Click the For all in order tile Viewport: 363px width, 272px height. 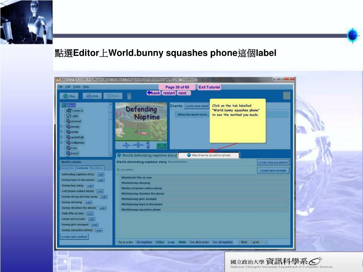(200, 242)
